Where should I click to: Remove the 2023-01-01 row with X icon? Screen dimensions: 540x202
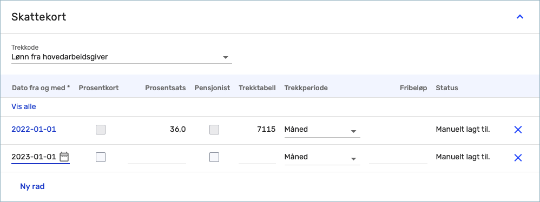pos(518,158)
